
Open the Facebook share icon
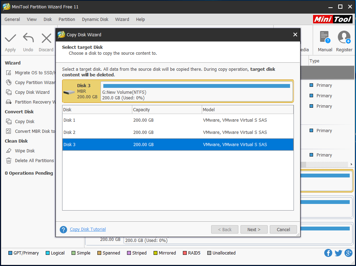328,253
